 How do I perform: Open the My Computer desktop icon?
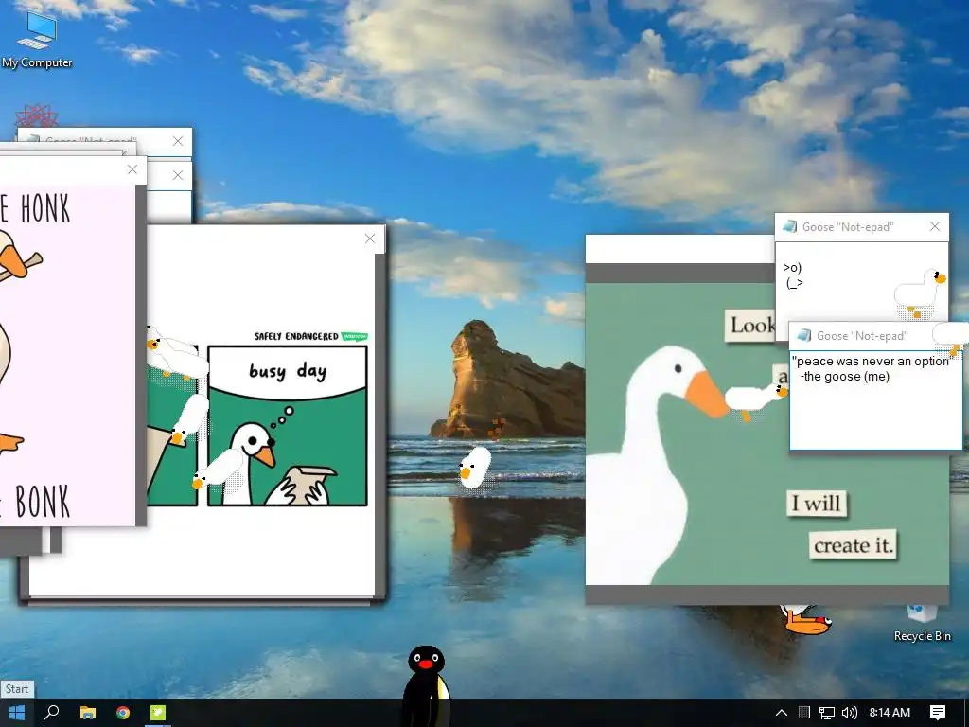pyautogui.click(x=37, y=40)
